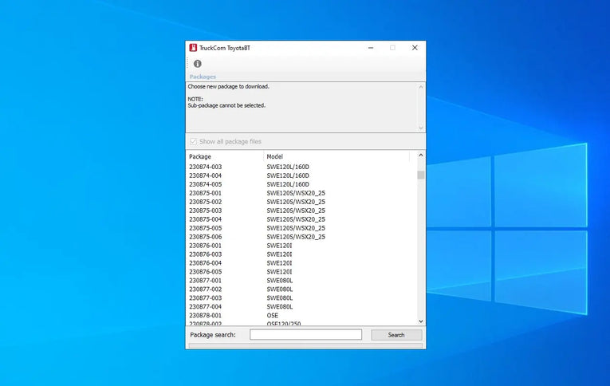Close the TruckCom ToyotaBT window
Viewport: 610px width, 386px height.
pyautogui.click(x=415, y=48)
